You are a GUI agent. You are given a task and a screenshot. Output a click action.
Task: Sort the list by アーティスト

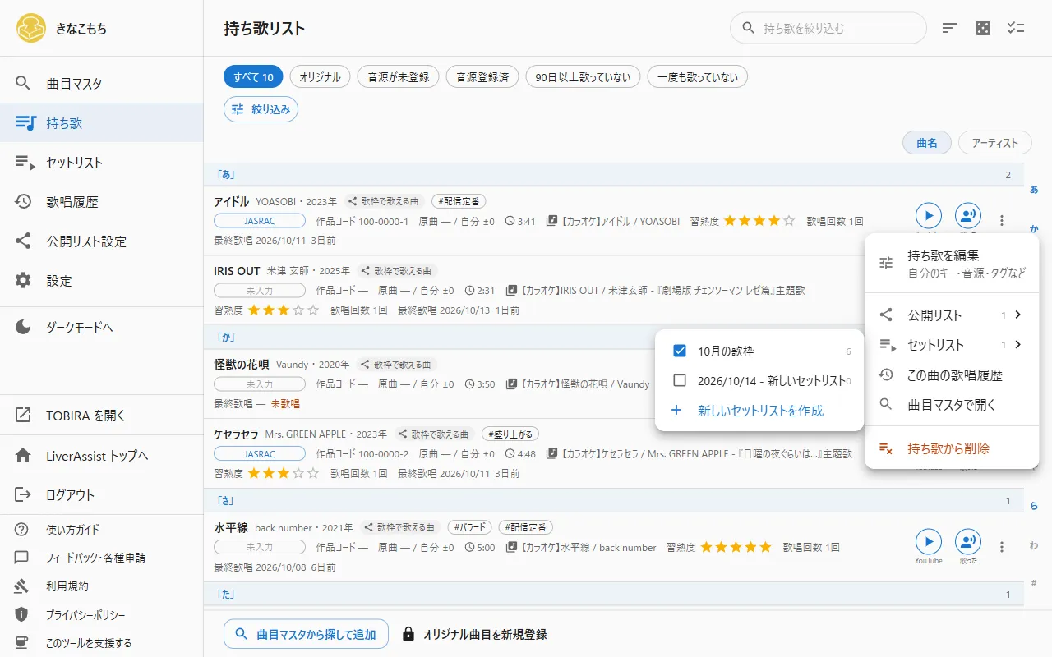pos(994,142)
